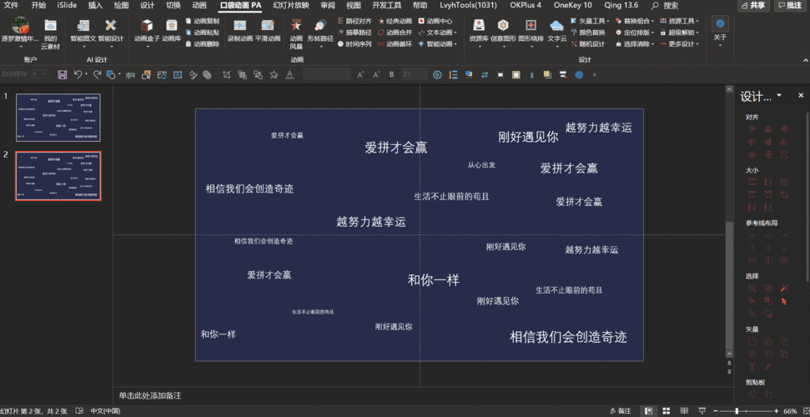Click the 关于 about button

point(720,31)
